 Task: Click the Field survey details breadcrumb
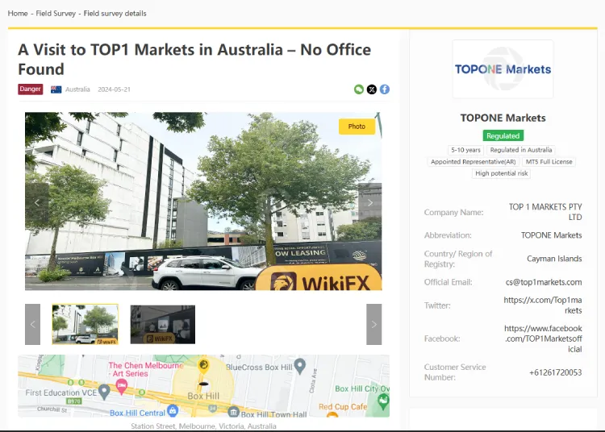coord(115,14)
